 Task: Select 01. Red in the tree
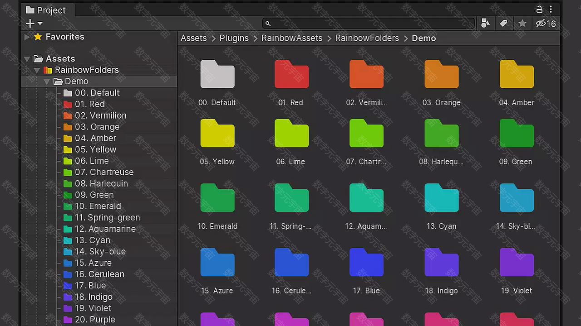(x=90, y=104)
